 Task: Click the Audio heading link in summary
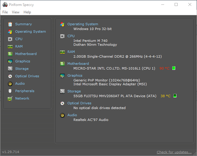pyautogui.click(x=72, y=115)
